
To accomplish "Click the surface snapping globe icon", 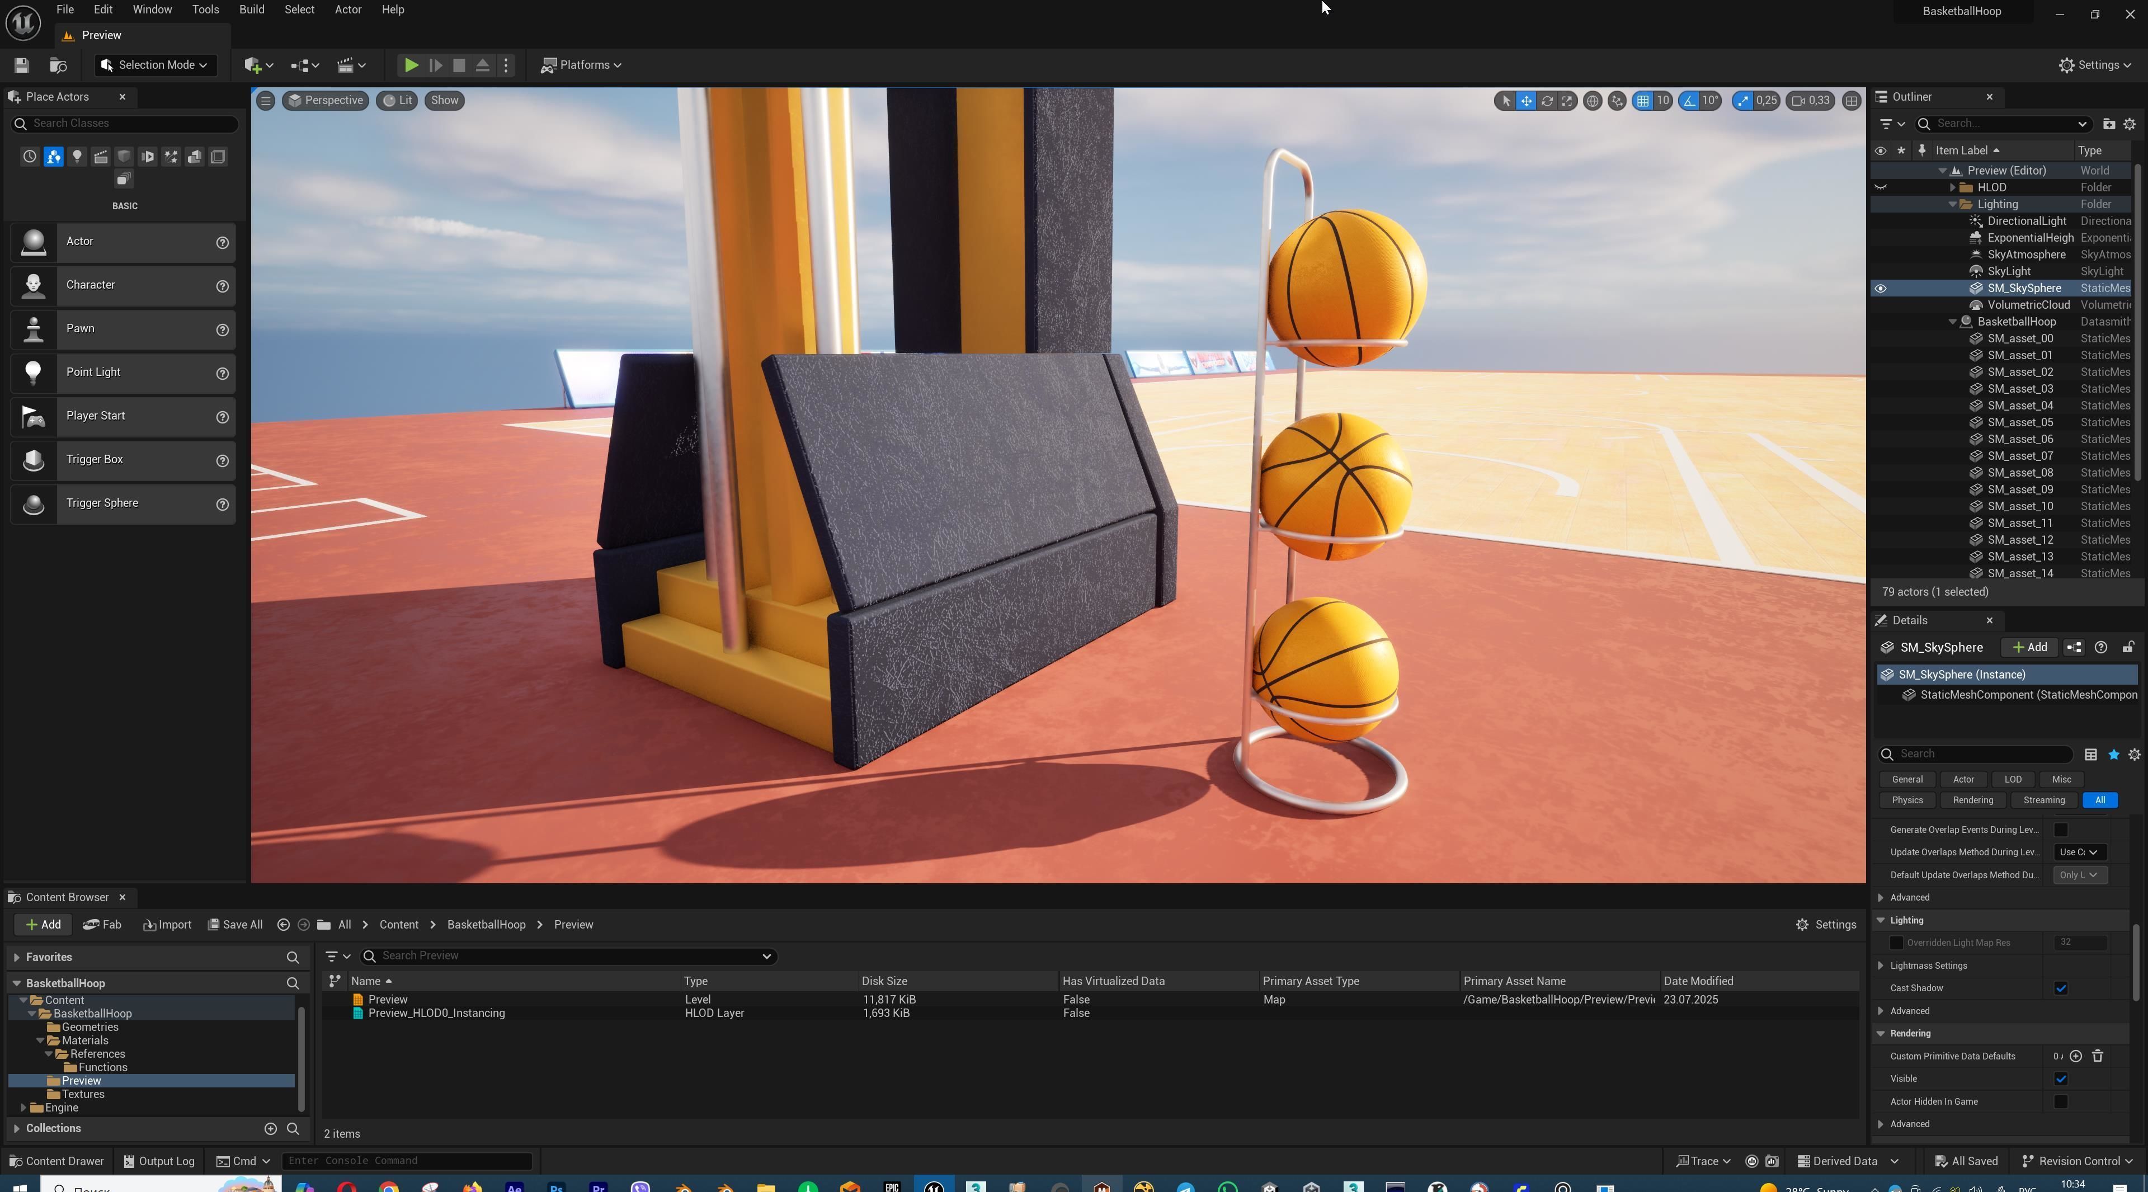I will tap(1592, 101).
